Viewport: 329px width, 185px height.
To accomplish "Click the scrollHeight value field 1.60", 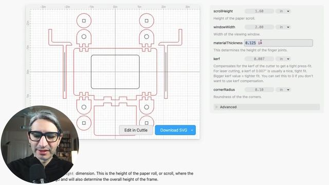I will [259, 11].
